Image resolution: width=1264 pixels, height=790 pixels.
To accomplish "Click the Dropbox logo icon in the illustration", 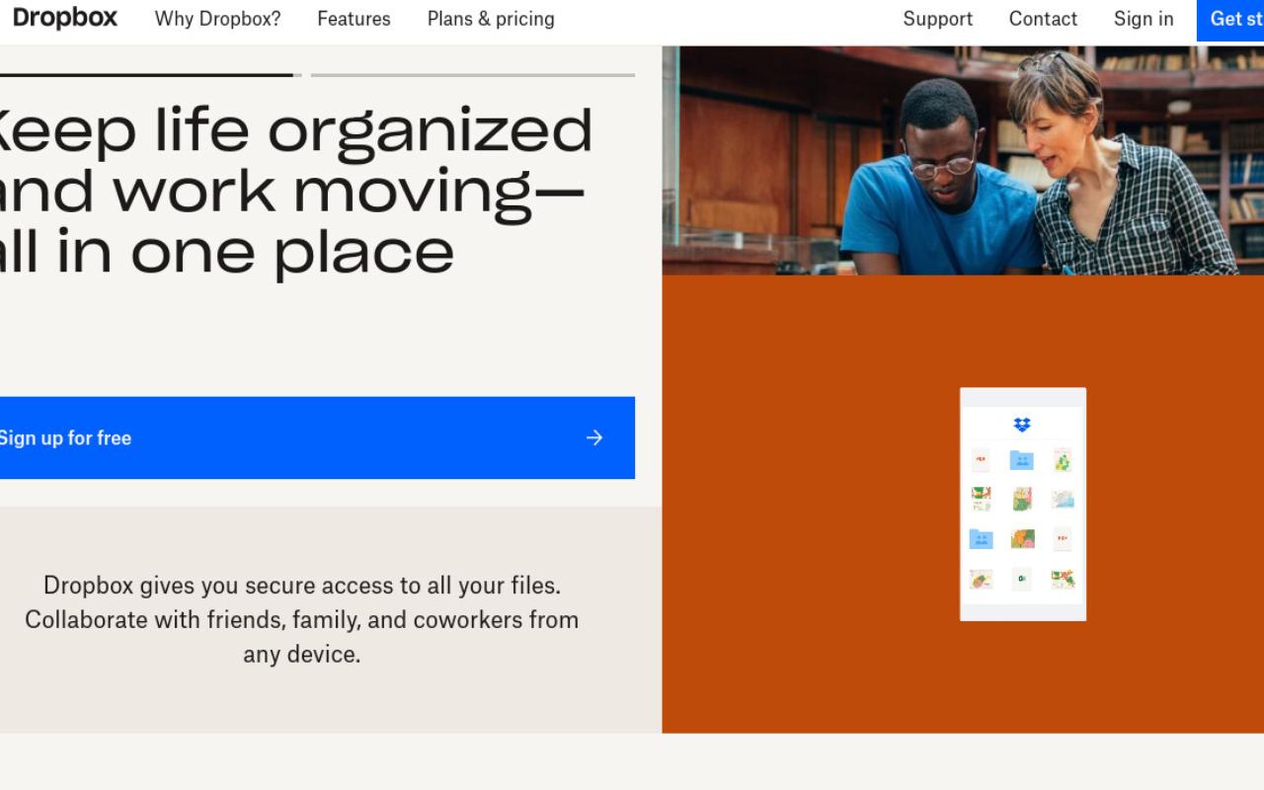I will (x=1022, y=425).
